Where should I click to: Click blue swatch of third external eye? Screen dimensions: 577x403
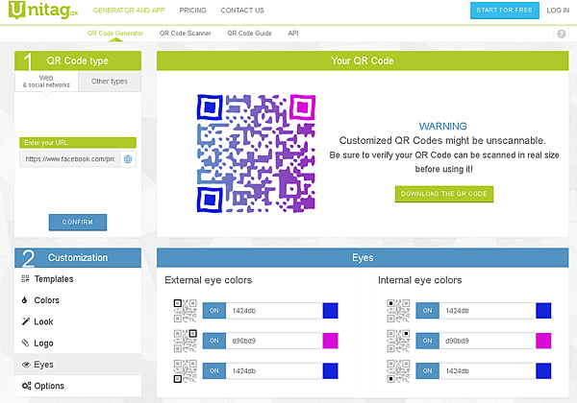click(x=330, y=370)
